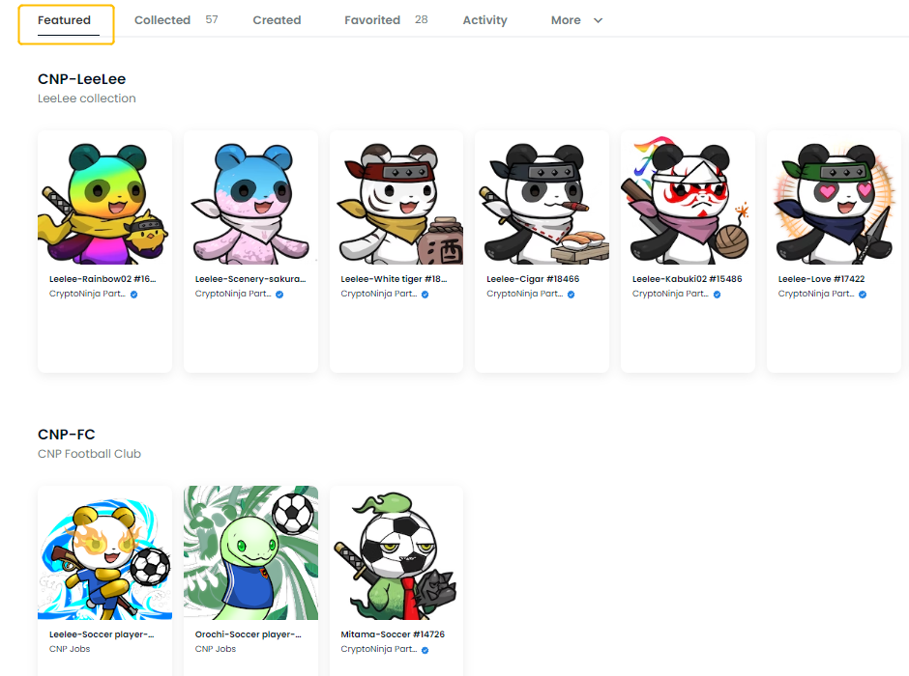
Task: Click the Leelee-Love #17422 title
Action: pos(821,279)
